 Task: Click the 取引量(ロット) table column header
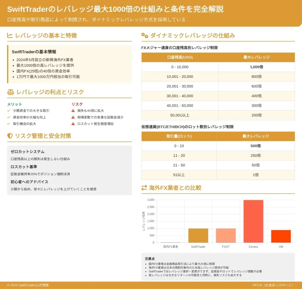179,136
